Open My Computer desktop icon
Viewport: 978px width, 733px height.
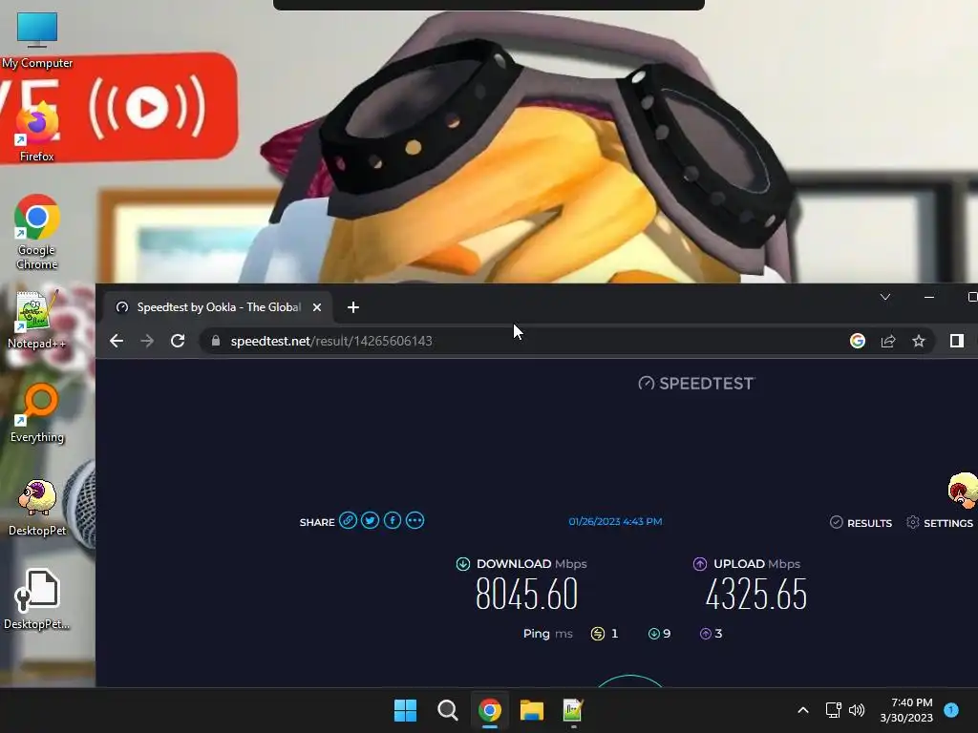37,38
